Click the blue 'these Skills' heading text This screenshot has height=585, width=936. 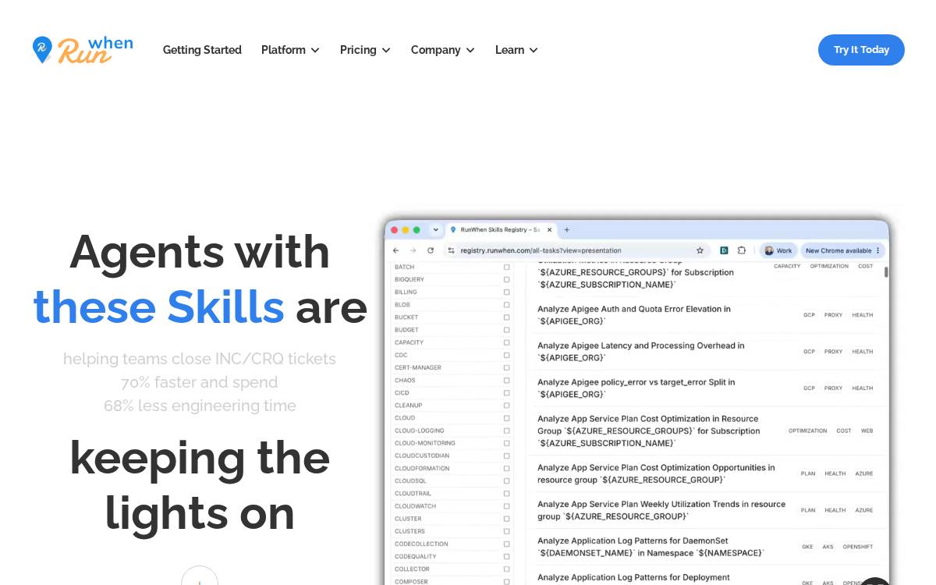159,307
